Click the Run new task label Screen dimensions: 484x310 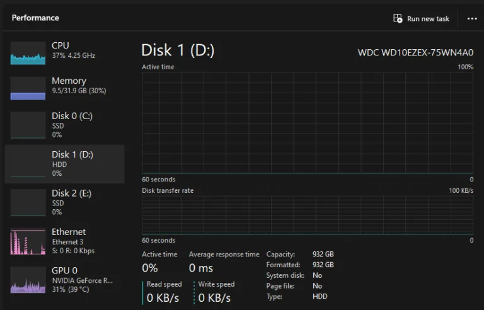428,19
